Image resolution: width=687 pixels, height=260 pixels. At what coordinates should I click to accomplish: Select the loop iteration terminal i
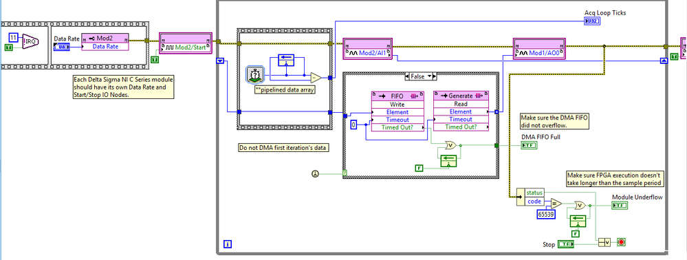(228, 243)
